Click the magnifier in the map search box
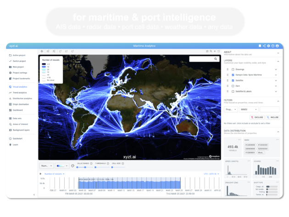Image resolution: width=289 pixels, height=217 pixels. [216, 59]
